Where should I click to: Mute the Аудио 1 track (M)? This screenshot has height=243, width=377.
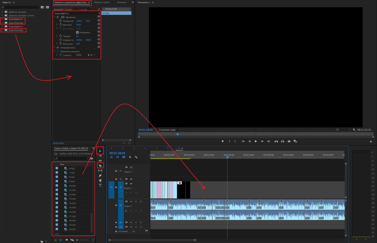[x=131, y=202]
